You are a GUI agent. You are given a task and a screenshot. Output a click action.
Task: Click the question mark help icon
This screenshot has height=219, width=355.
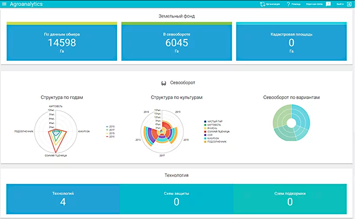pos(288,4)
